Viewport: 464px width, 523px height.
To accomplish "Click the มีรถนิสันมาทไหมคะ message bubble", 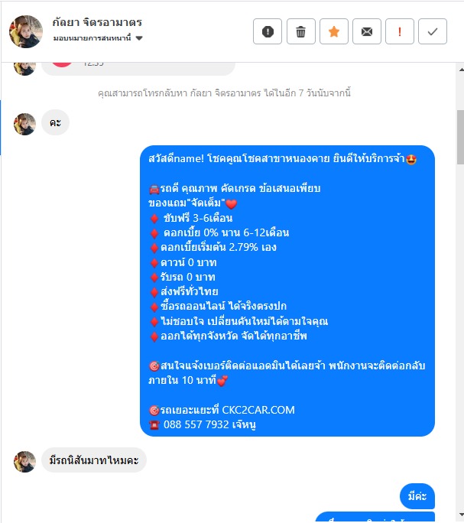I will click(x=94, y=460).
